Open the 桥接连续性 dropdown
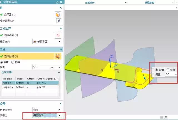The image size is (178, 120). pos(46,110)
